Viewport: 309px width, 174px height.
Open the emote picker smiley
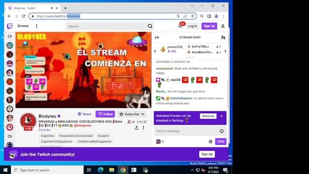[x=222, y=131]
